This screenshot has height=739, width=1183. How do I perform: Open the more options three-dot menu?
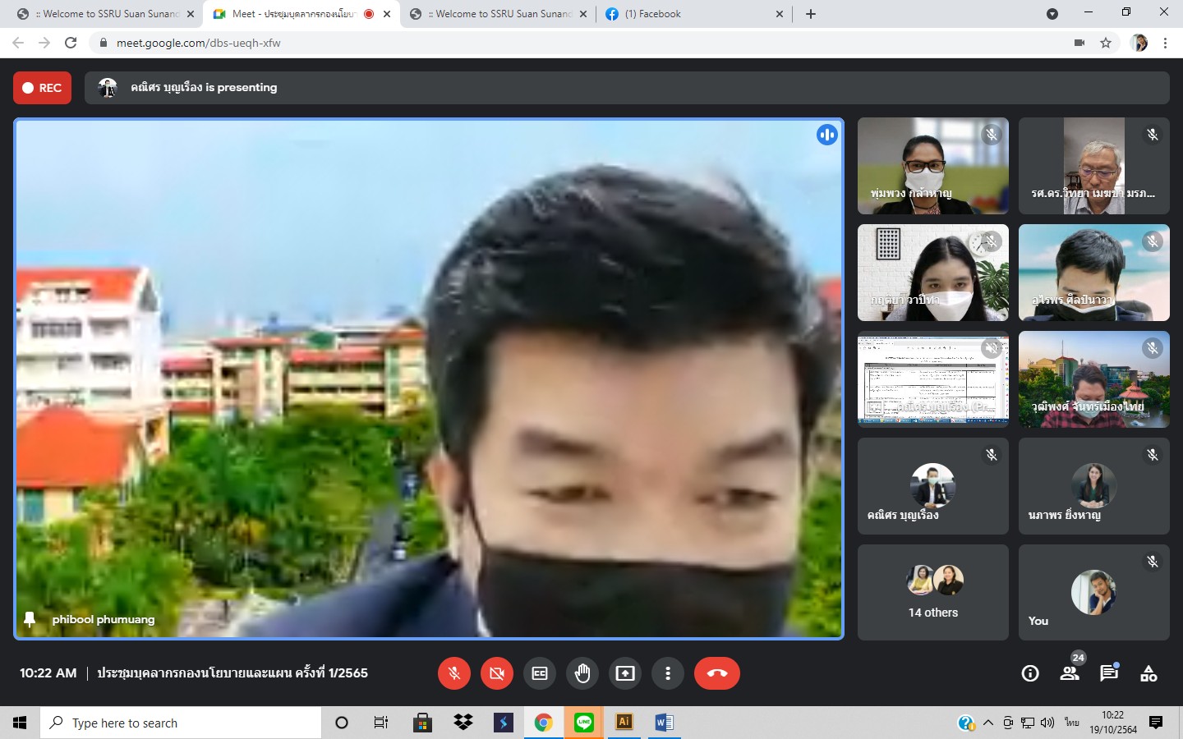(668, 673)
